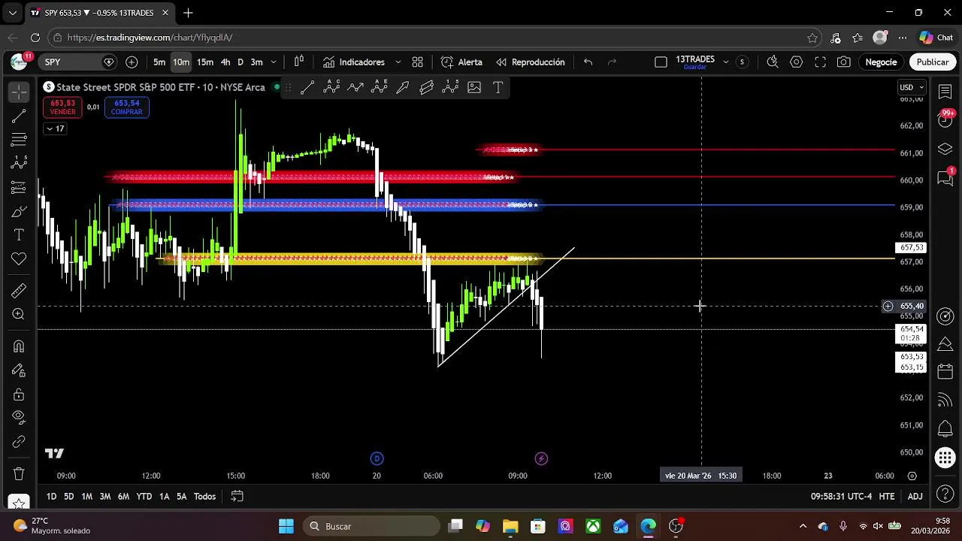
Task: Select the 1D date range
Action: (51, 497)
